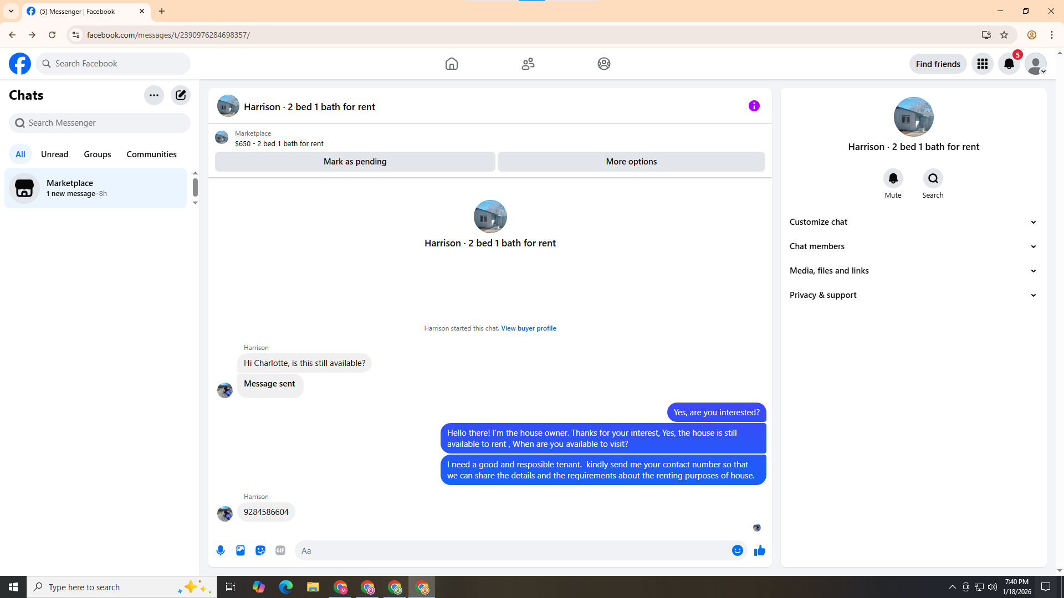Screen dimensions: 1064x598
Task: Open the GIF picker icon
Action: pyautogui.click(x=280, y=550)
